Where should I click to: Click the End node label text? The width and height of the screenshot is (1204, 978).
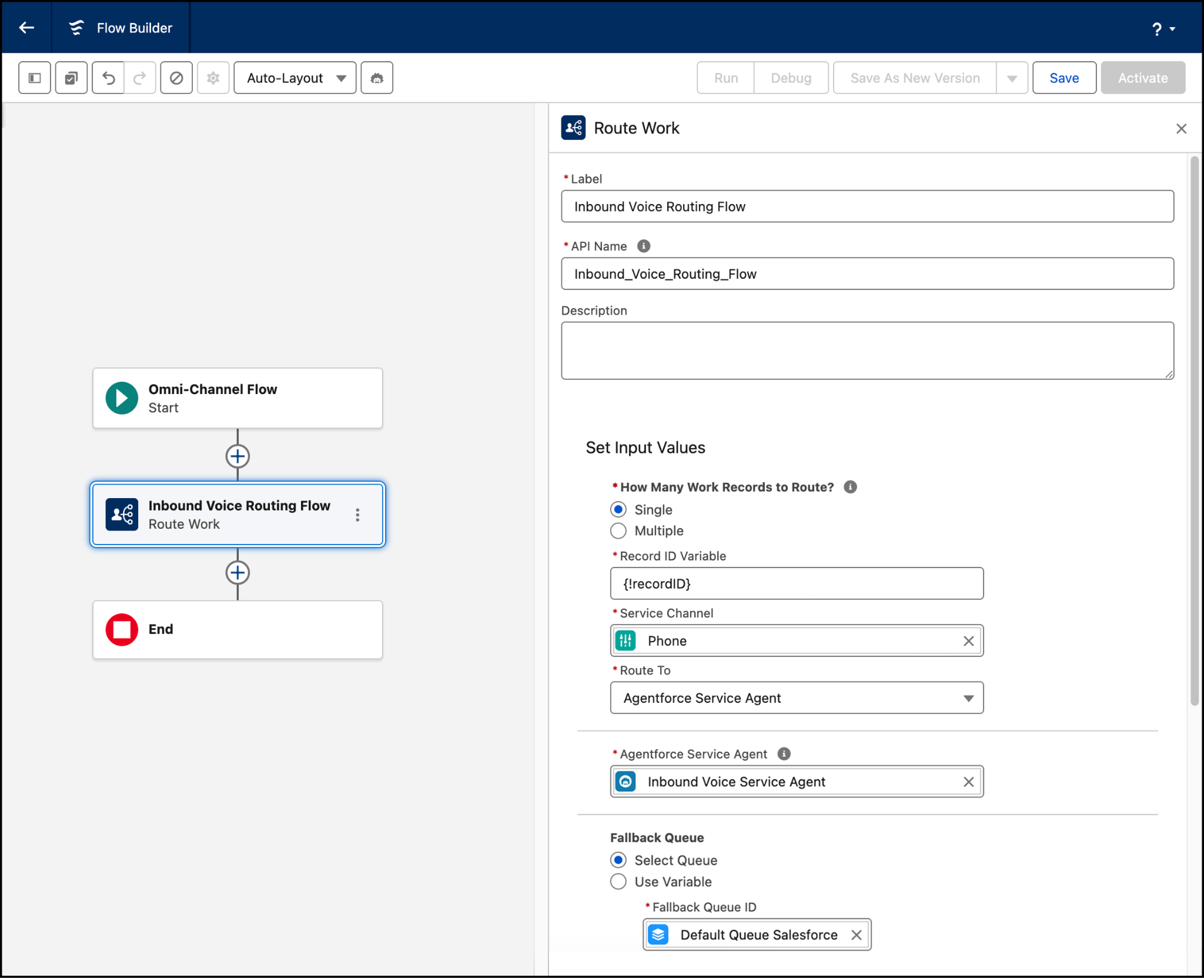tap(160, 629)
